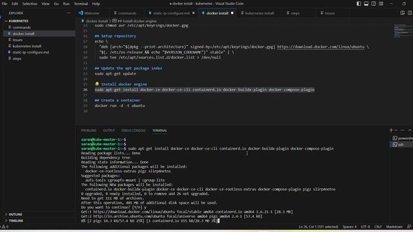The image size is (413, 232).
Task: Click the restore window button
Action: coord(404,4)
